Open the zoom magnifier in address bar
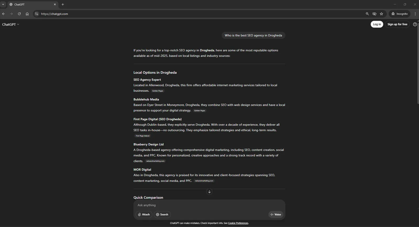 (367, 14)
